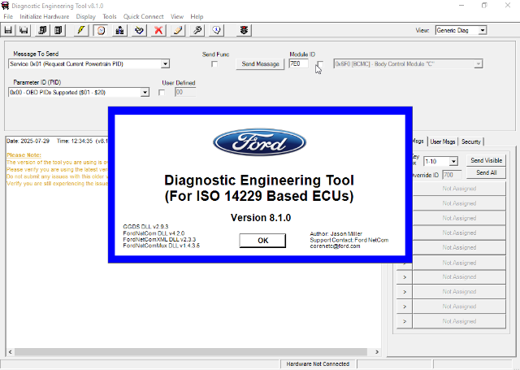Image resolution: width=520 pixels, height=370 pixels.
Task: Open the Help menu
Action: point(197,16)
